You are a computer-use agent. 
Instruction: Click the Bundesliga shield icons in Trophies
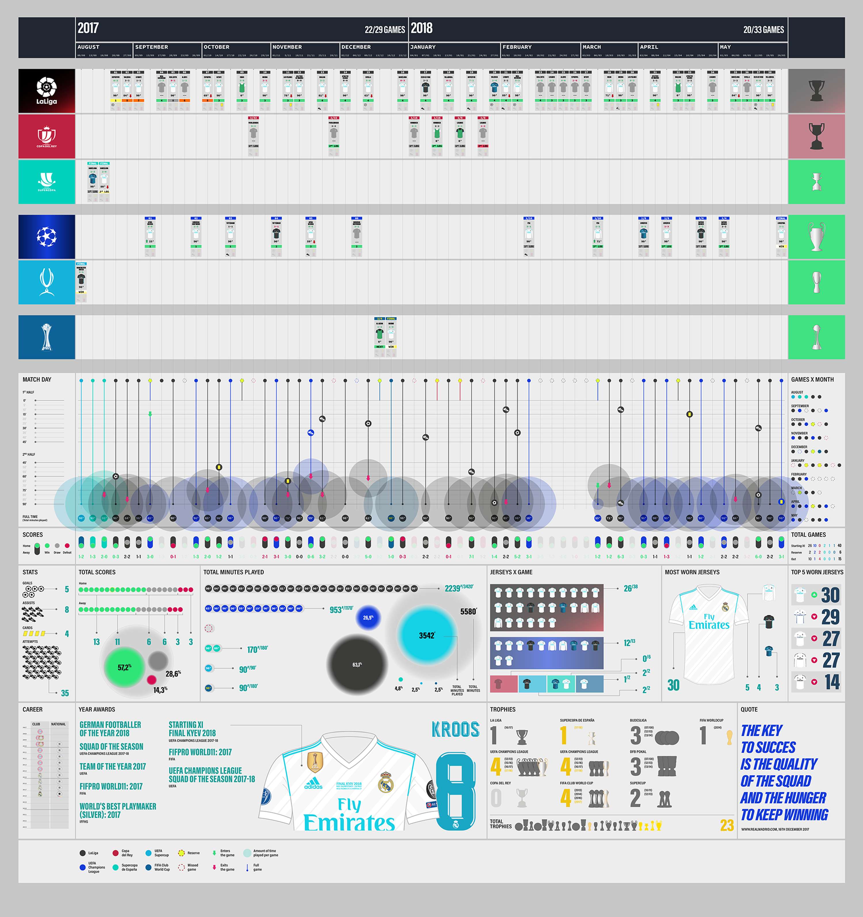pyautogui.click(x=667, y=738)
